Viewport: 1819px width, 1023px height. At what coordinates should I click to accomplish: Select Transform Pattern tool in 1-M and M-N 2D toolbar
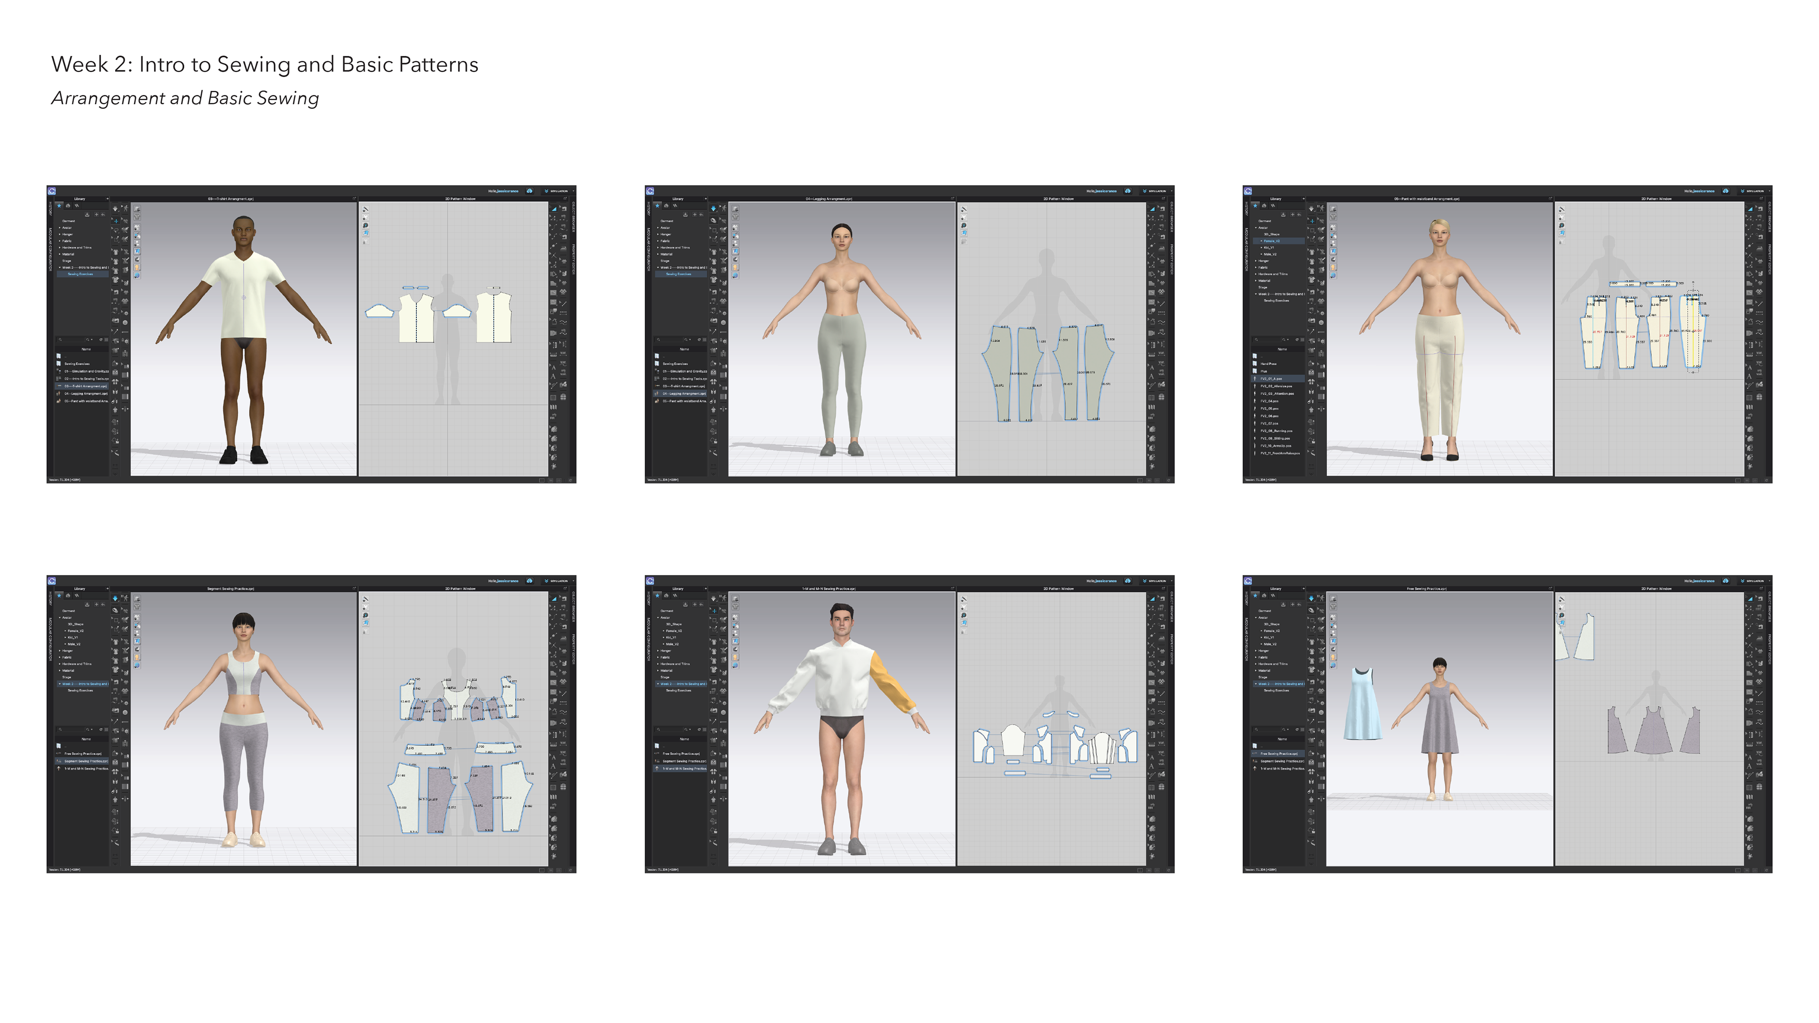coord(1152,599)
